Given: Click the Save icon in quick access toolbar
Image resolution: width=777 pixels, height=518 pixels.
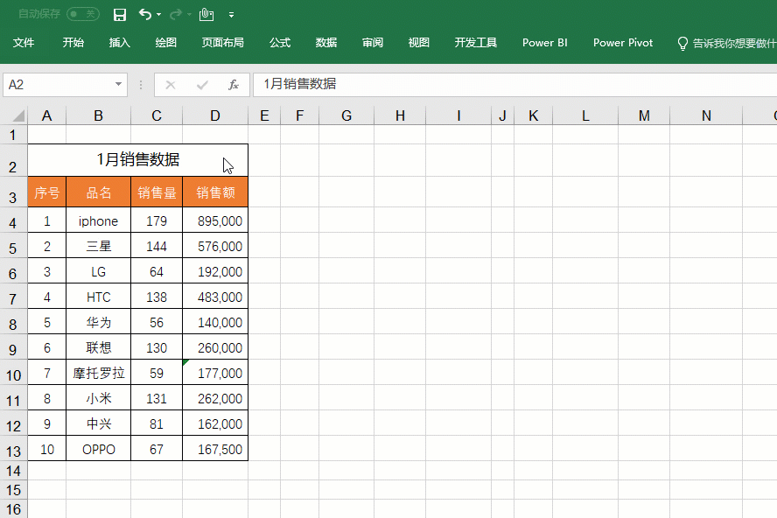Looking at the screenshot, I should [x=120, y=15].
